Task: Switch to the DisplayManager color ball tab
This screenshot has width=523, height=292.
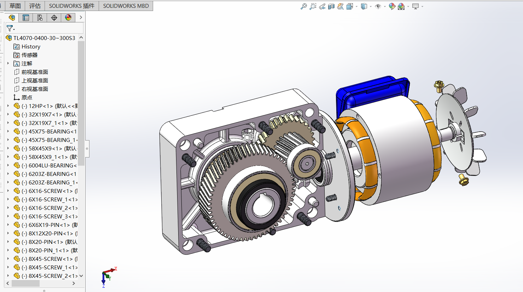Action: click(68, 17)
